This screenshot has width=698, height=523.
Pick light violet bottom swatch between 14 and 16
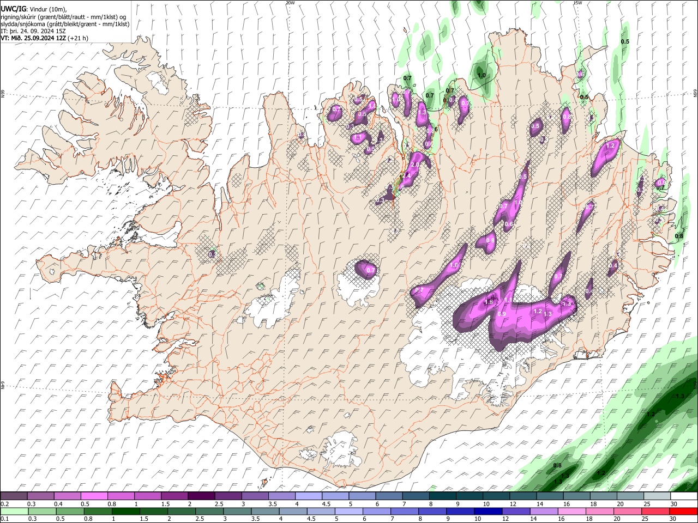point(543,511)
